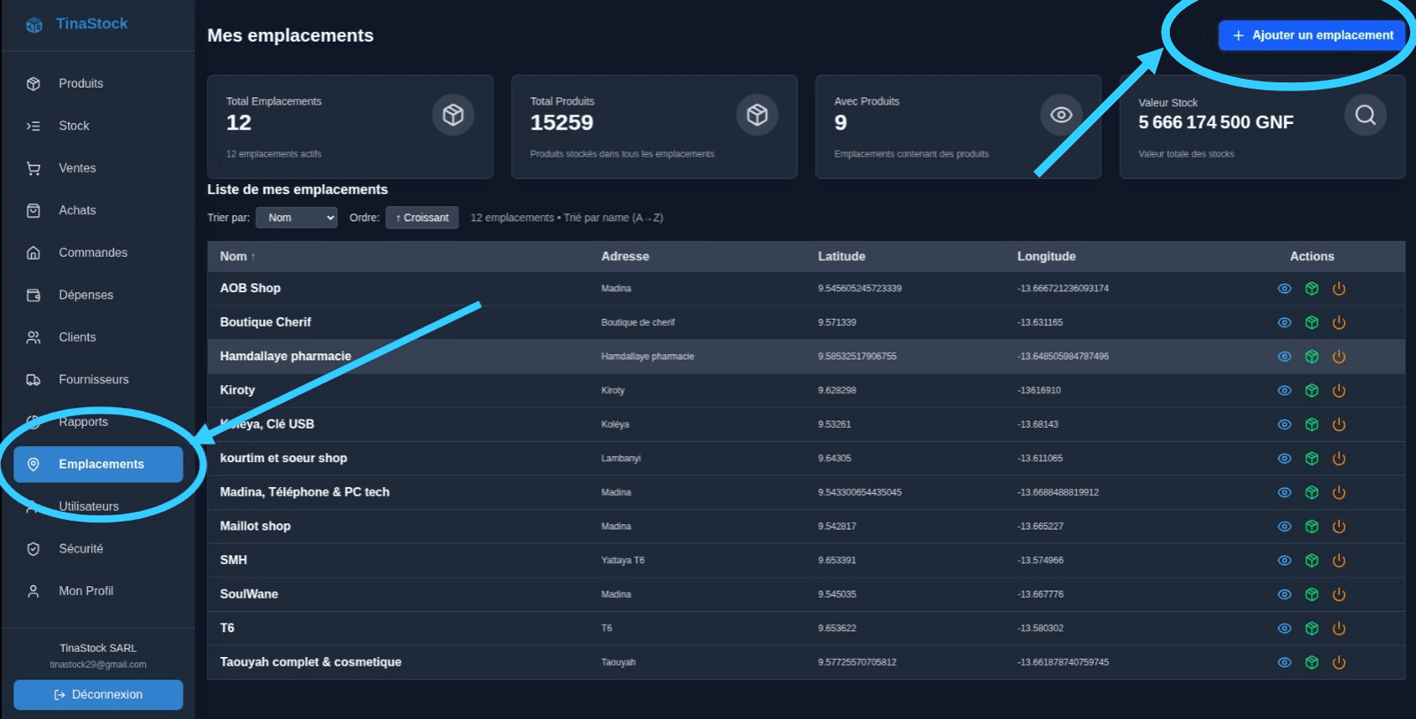Click the magnifier icon in Valeur Stock card
The image size is (1416, 719).
click(1366, 115)
